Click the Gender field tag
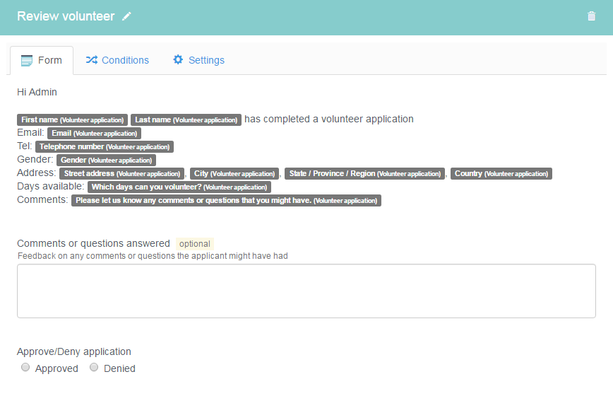 point(107,160)
